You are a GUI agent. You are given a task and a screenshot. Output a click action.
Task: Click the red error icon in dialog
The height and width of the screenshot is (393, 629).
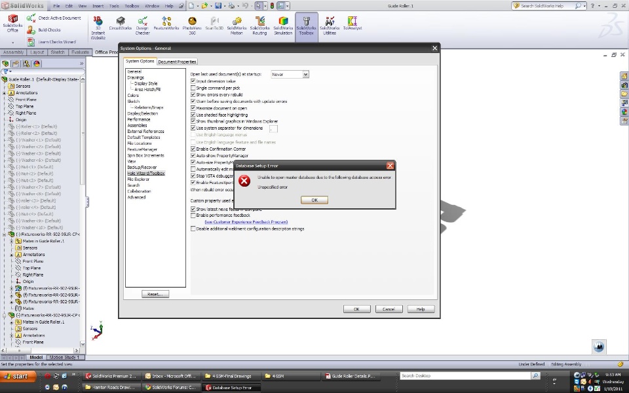tap(244, 181)
